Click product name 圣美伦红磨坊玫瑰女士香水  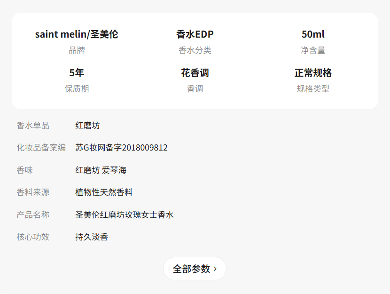pyautogui.click(x=125, y=215)
